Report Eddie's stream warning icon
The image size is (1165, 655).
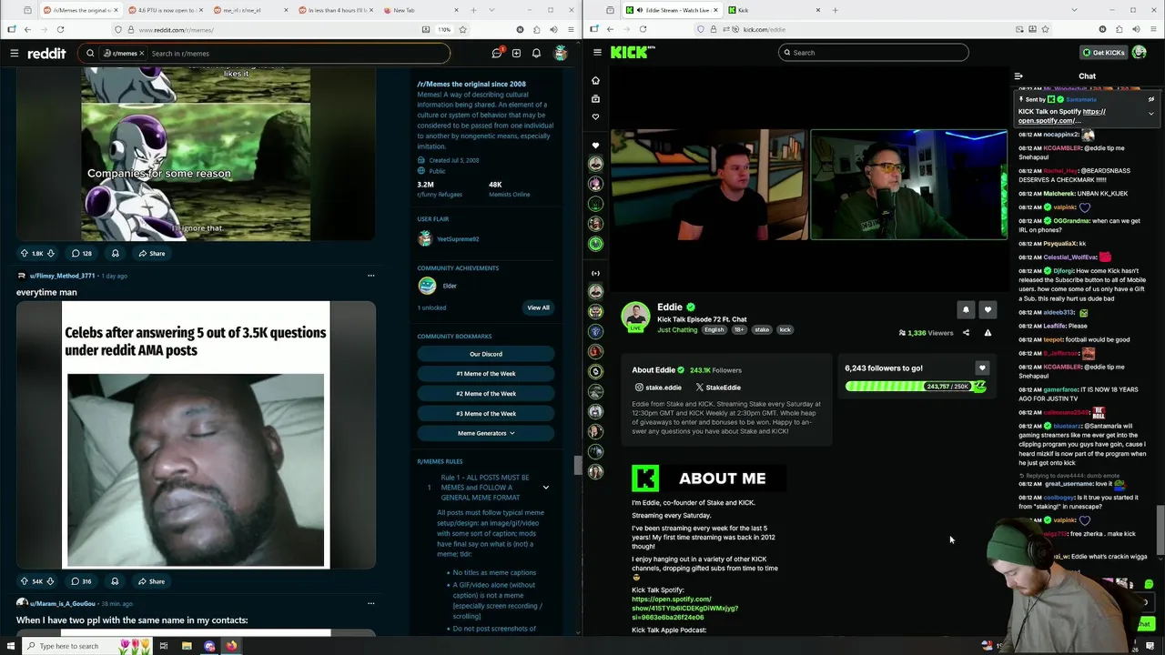(x=988, y=333)
